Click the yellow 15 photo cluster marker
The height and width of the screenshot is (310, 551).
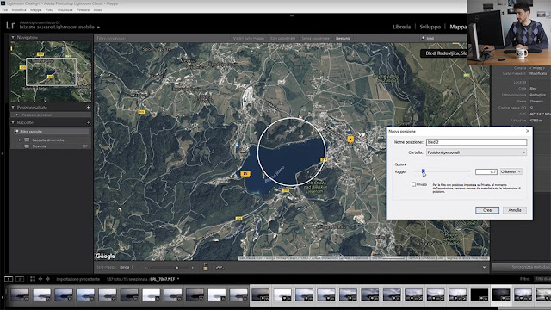click(x=245, y=173)
